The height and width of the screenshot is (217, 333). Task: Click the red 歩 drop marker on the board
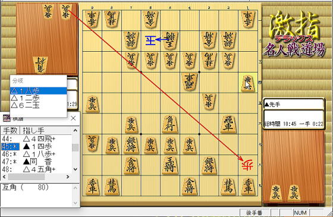pyautogui.click(x=247, y=165)
